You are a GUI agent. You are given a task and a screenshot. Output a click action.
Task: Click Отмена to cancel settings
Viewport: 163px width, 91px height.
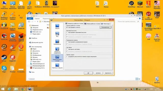pos(98,73)
